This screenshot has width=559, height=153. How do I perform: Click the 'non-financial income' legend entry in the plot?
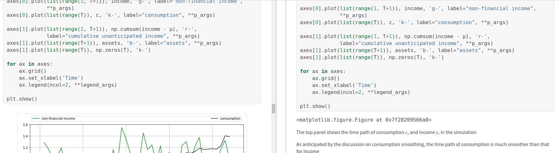click(54, 119)
